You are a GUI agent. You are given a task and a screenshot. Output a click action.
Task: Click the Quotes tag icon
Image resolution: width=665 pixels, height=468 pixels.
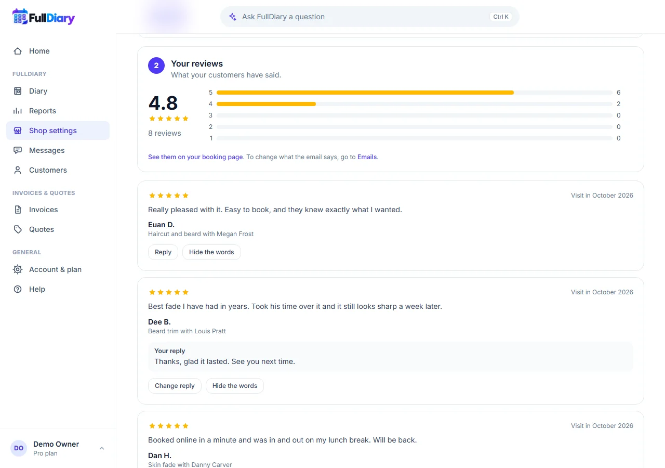(x=18, y=229)
